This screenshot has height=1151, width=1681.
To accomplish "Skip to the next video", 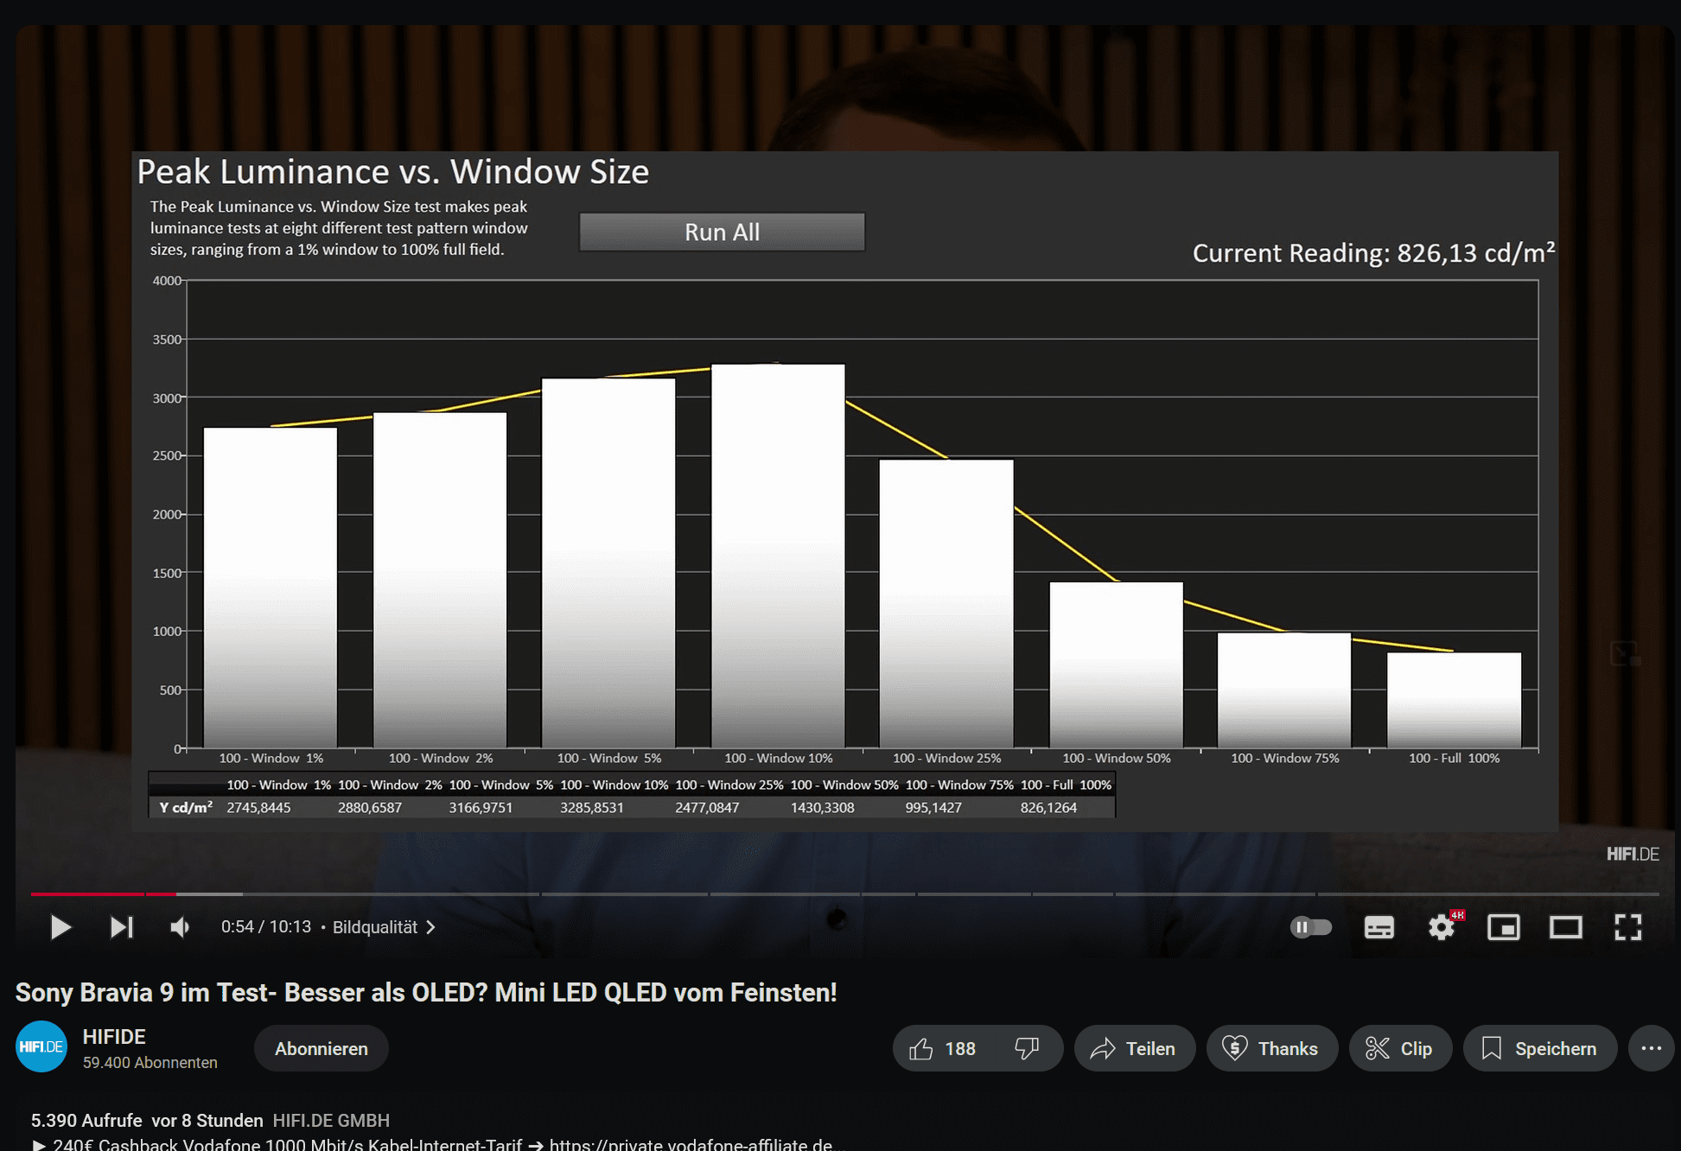I will click(x=122, y=927).
